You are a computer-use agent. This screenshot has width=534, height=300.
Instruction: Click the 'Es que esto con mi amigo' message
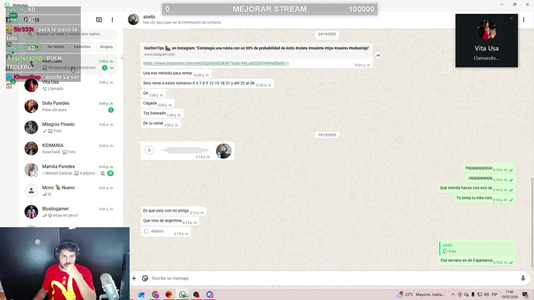(174, 211)
